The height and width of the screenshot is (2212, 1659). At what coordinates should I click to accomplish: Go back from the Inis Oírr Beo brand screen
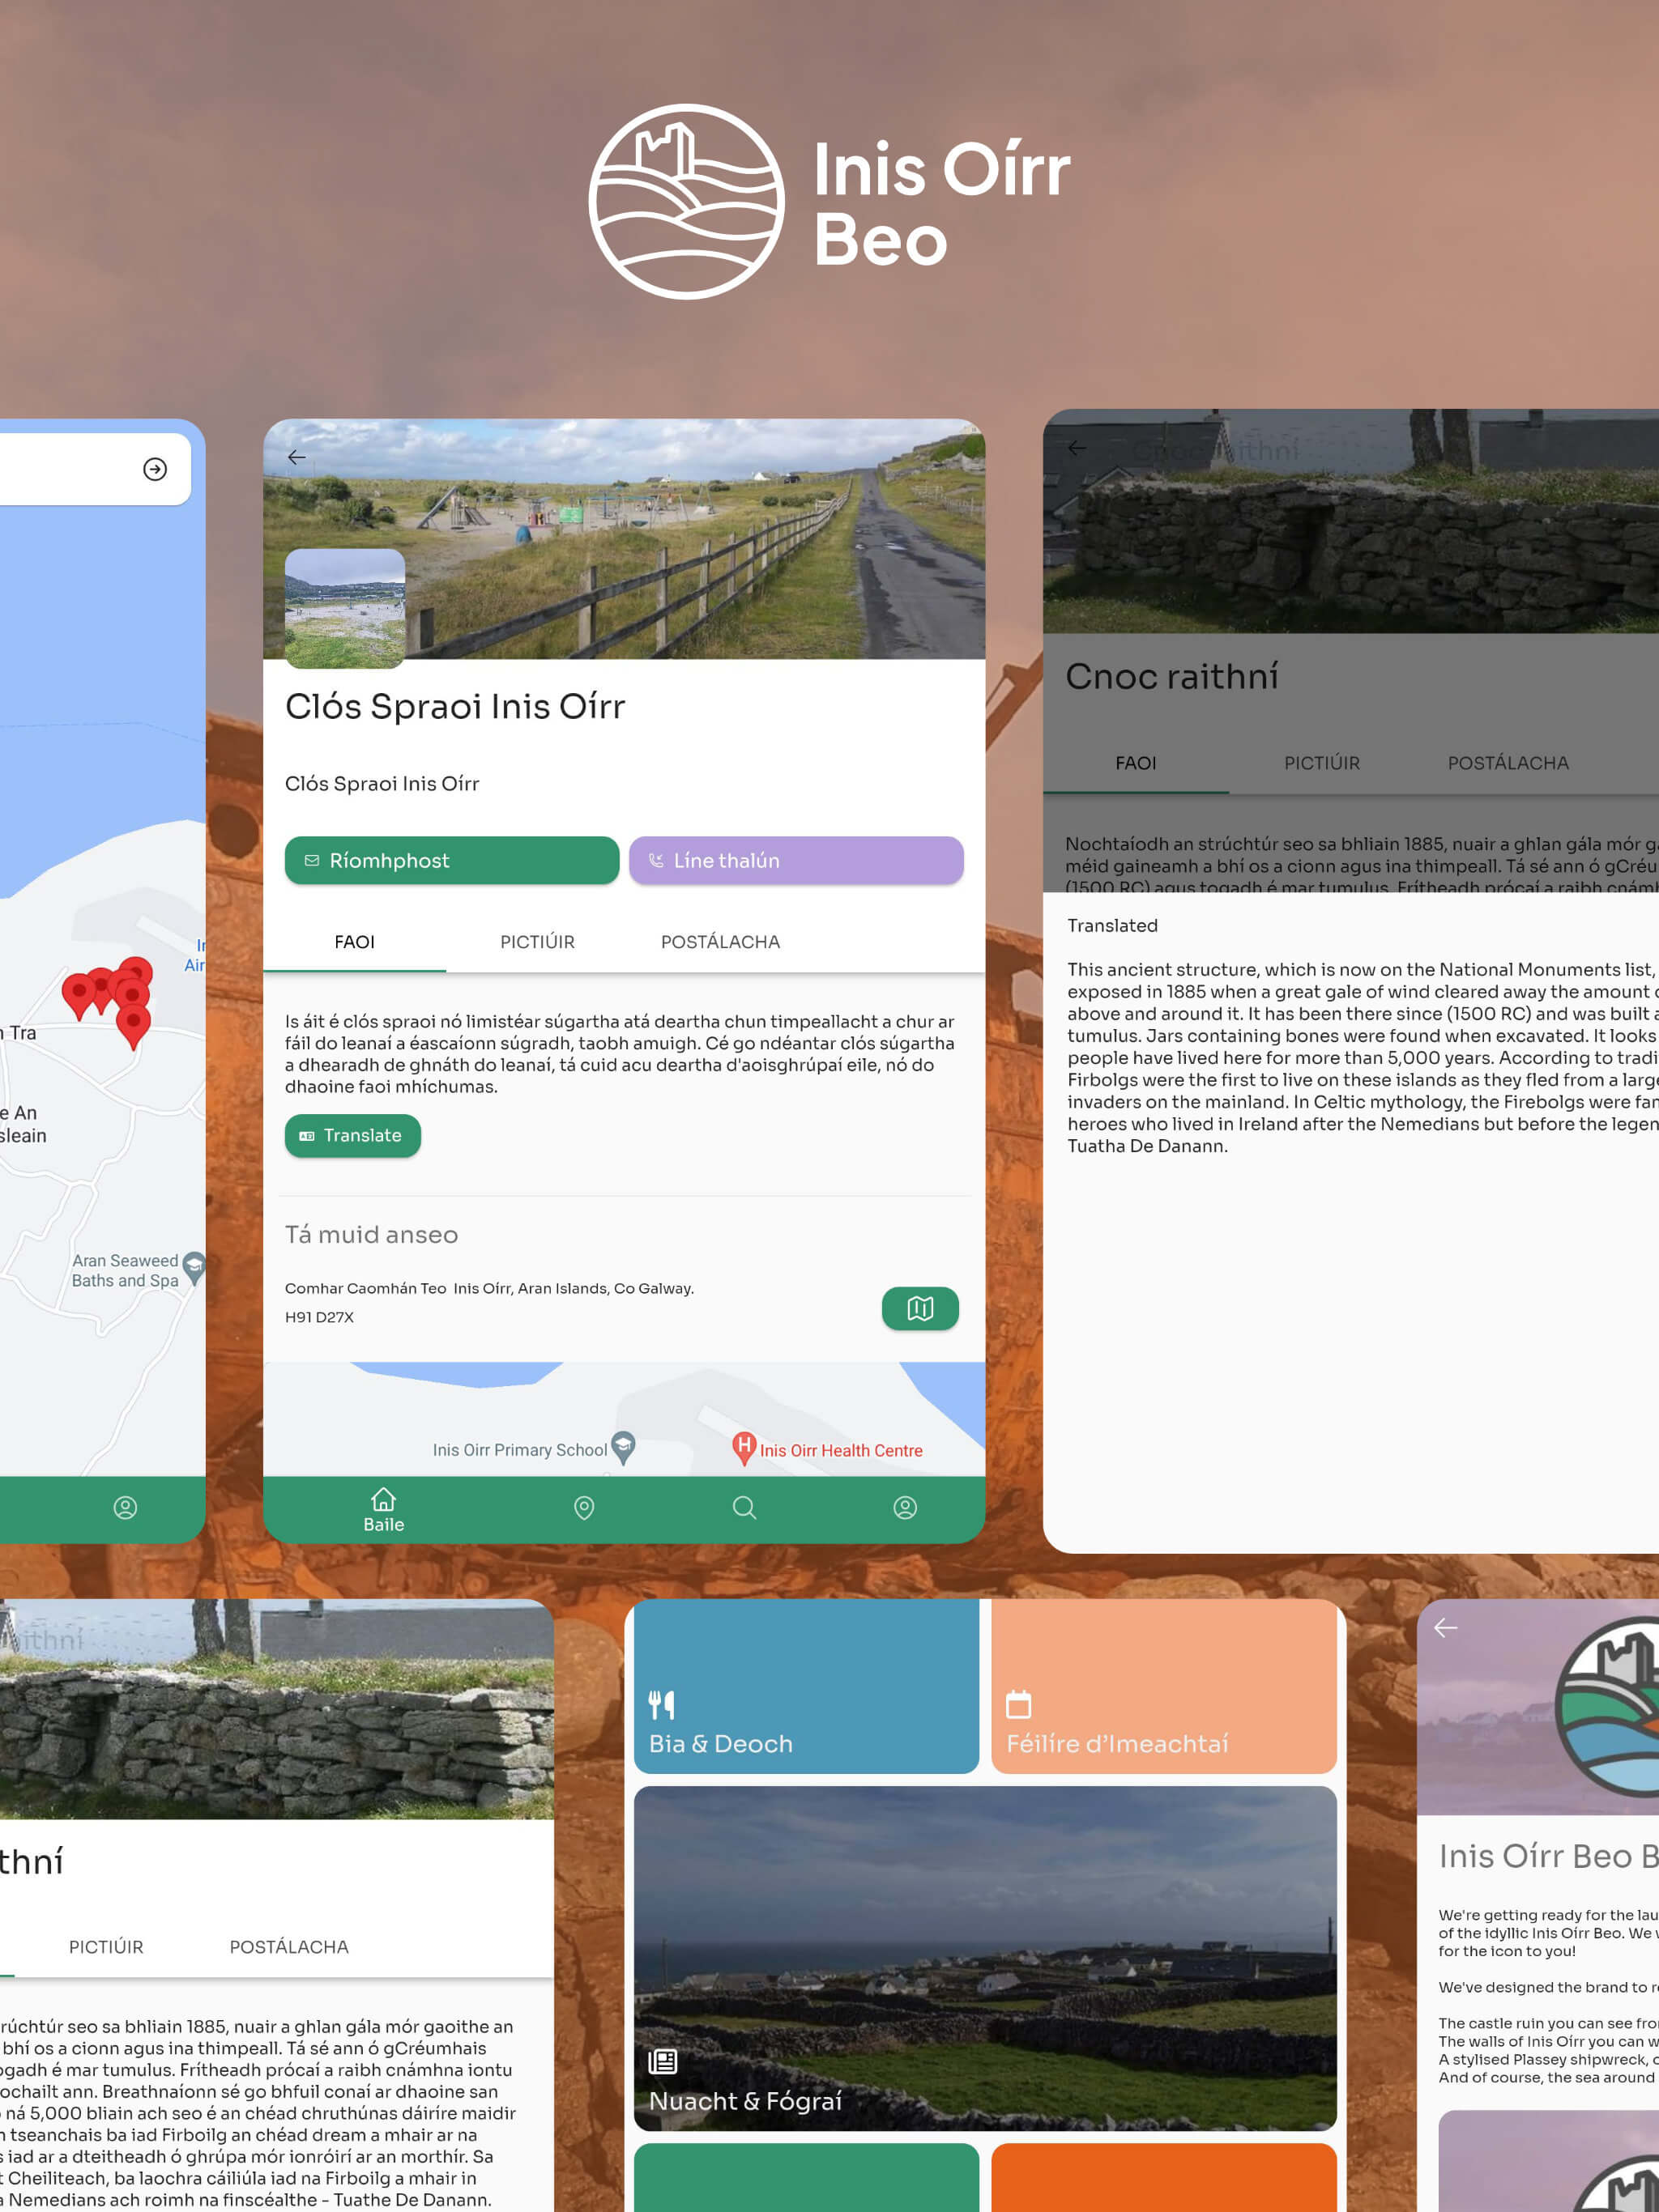pyautogui.click(x=1445, y=1628)
